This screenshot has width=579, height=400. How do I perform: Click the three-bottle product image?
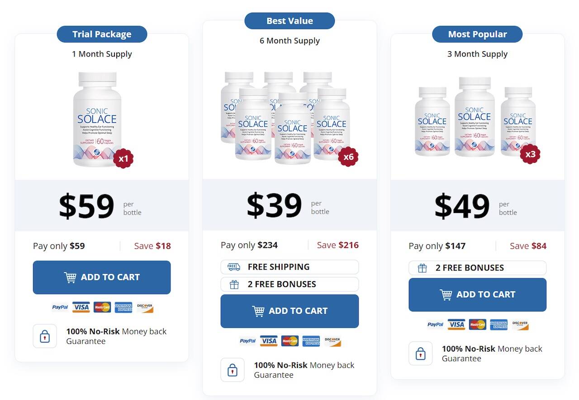coord(475,118)
